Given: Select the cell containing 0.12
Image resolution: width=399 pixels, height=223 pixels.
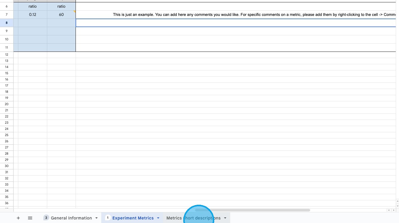Looking at the screenshot, I should 32,14.
